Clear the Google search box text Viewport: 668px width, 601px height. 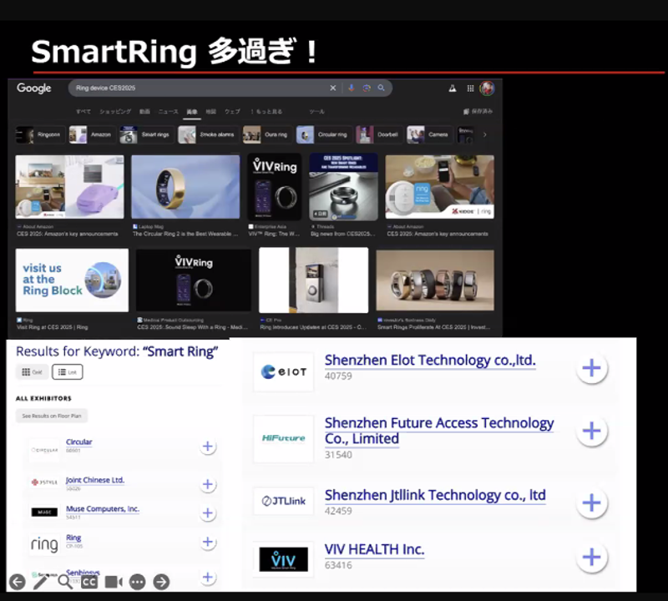[333, 88]
